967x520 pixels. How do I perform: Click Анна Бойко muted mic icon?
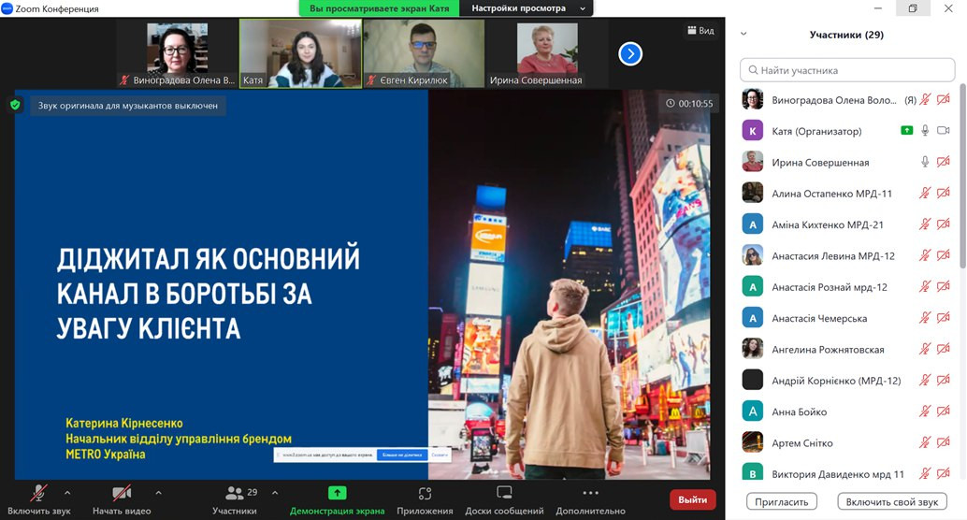pos(925,411)
